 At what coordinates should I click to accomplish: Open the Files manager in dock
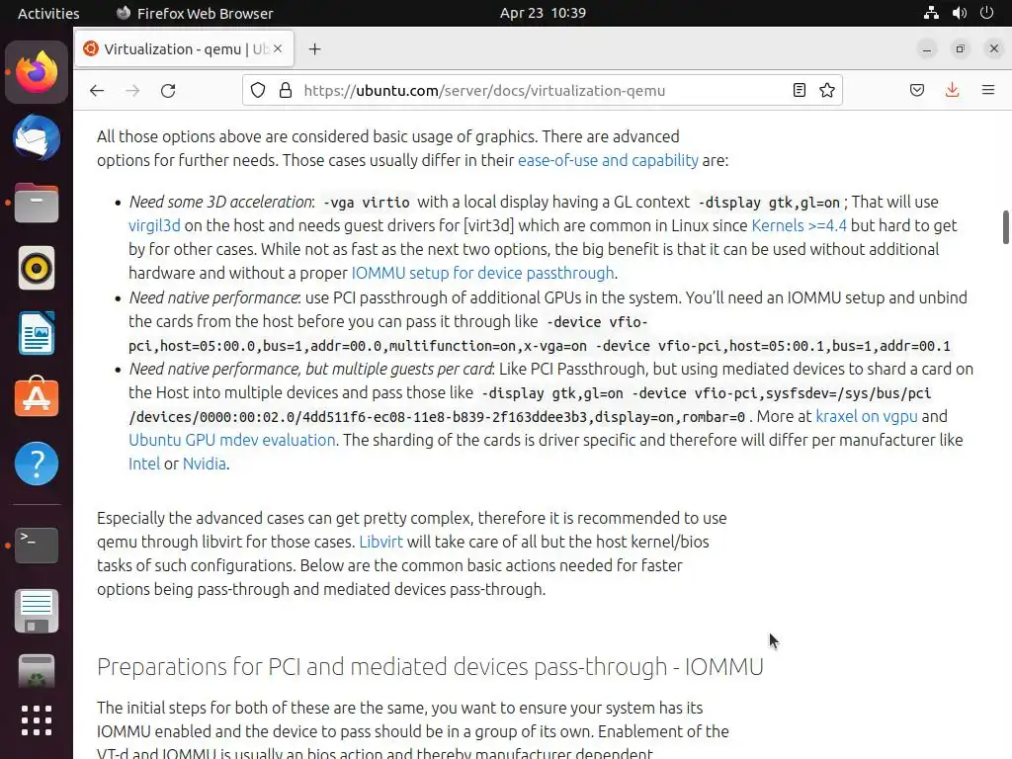37,203
